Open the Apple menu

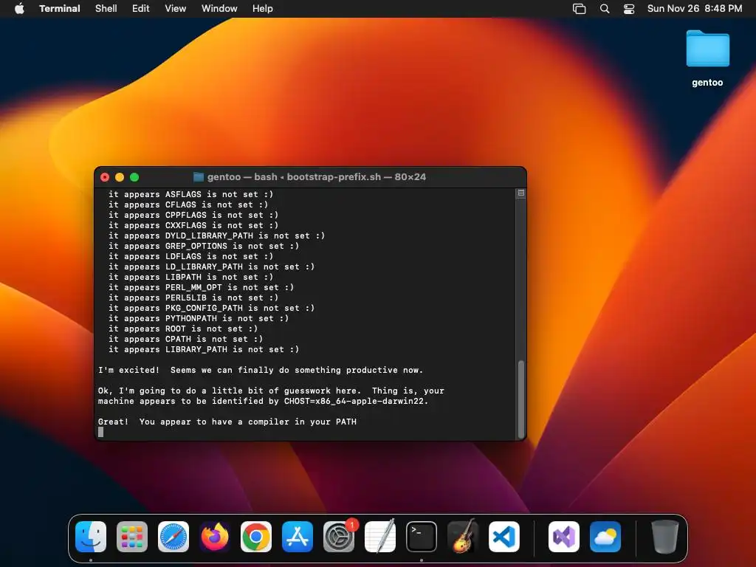pos(19,9)
